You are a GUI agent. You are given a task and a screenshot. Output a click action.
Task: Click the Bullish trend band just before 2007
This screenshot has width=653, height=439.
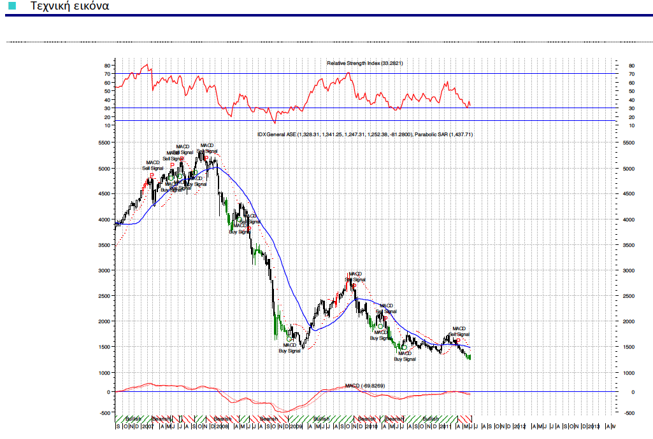[x=133, y=419]
